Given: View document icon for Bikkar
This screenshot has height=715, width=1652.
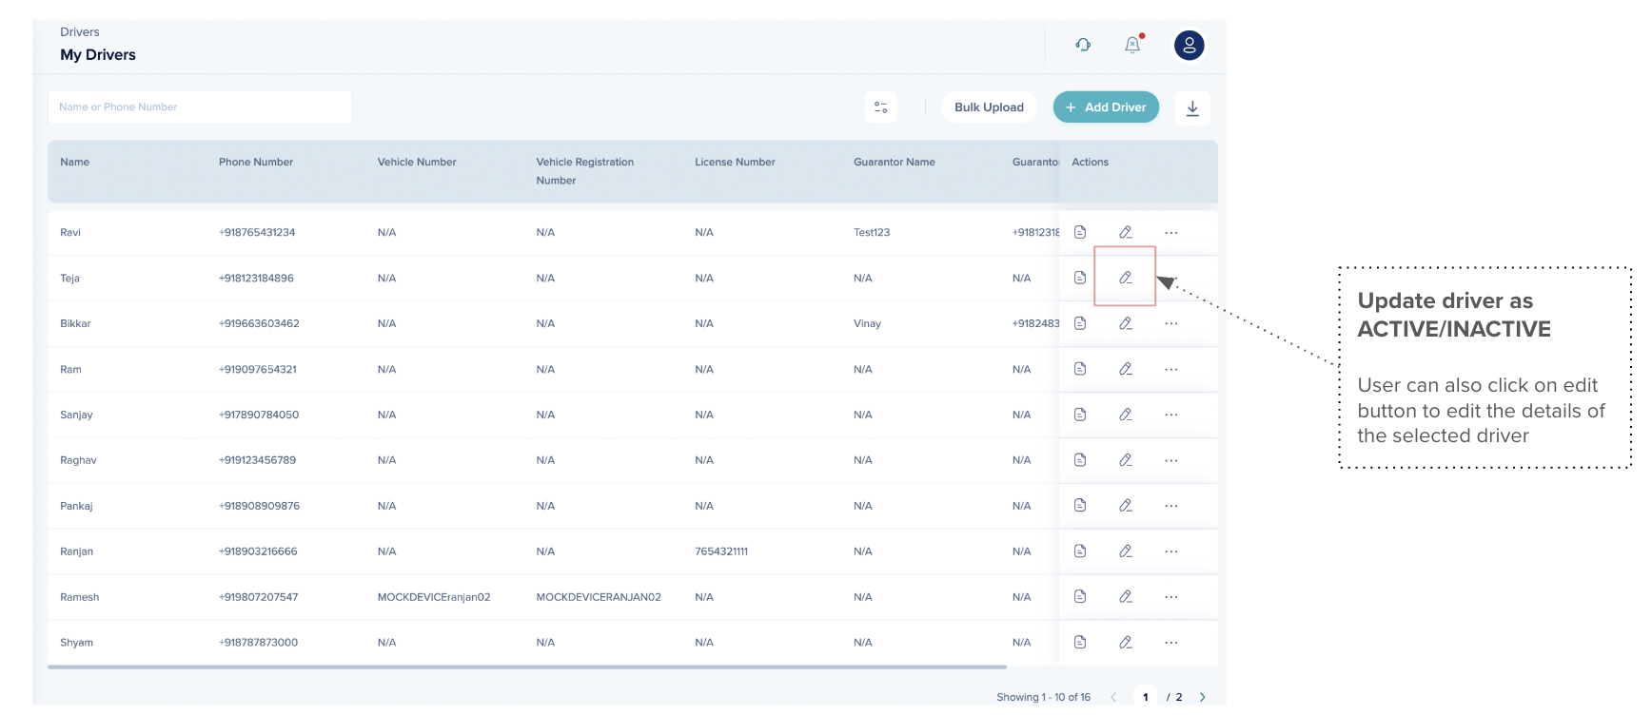Looking at the screenshot, I should tap(1080, 323).
